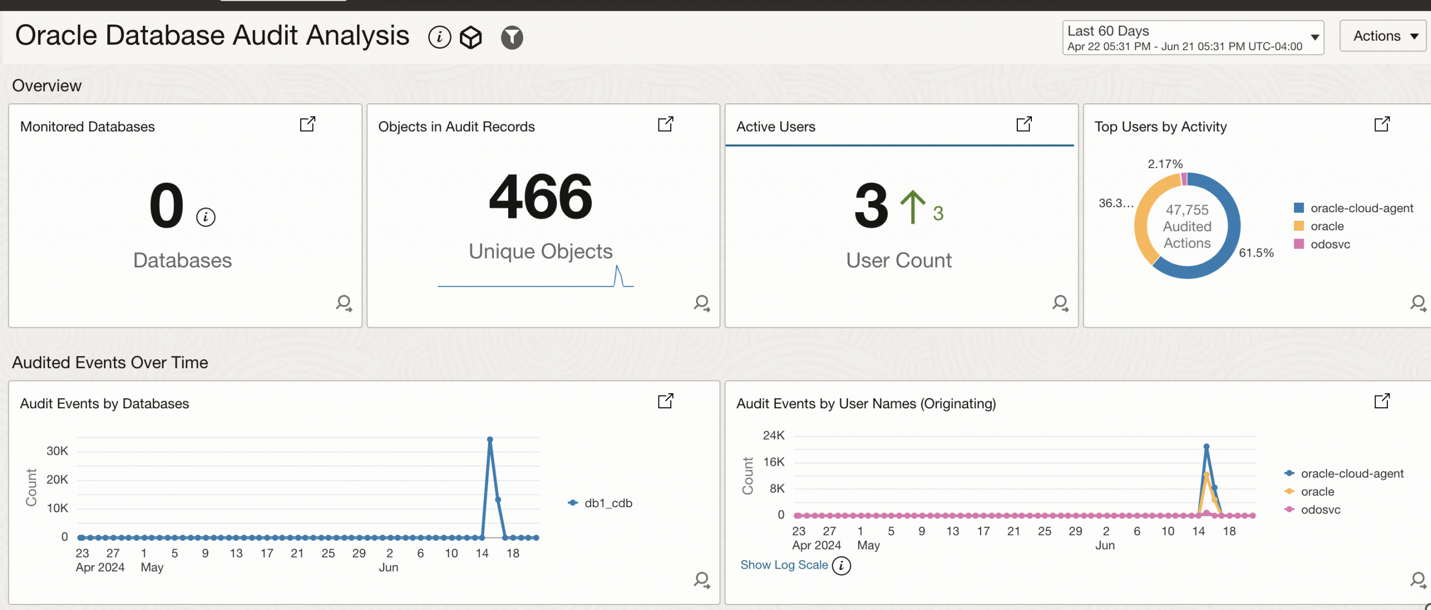Open the dashboard filter funnel icon
Screen dimensions: 1431x610
[511, 37]
